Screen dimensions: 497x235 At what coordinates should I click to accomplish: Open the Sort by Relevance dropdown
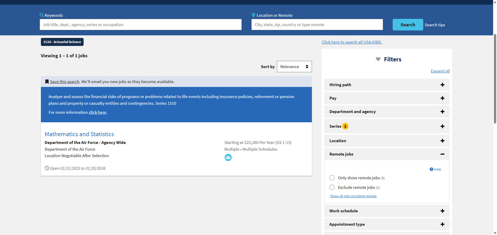[x=294, y=67]
